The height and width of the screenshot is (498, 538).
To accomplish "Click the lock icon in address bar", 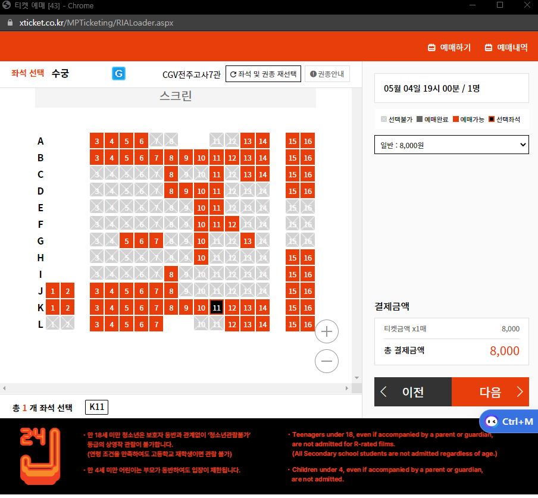I will pyautogui.click(x=10, y=23).
